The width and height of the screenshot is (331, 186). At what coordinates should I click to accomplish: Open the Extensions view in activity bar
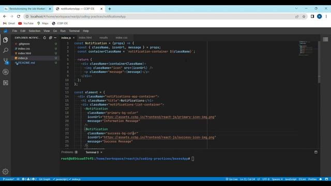click(x=6, y=83)
